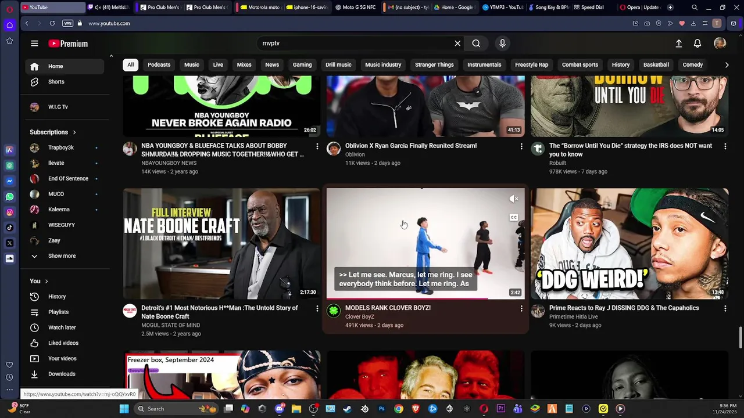Select the Comedy filter chip

tap(692, 65)
